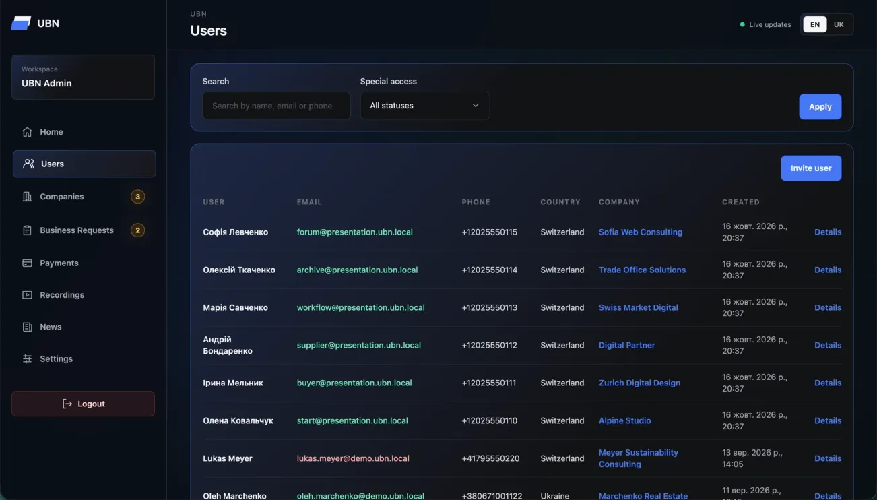Click the Apply filter button
877x500 pixels.
[x=820, y=106]
